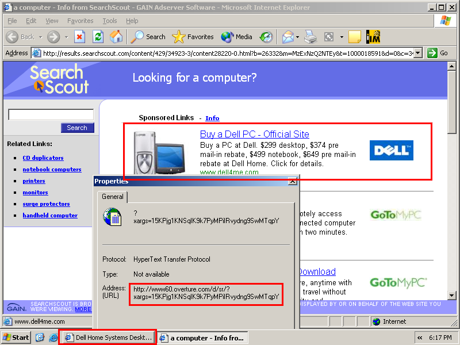Viewport: 460px width, 345px height.
Task: Open Buy a Dell PC - Official Site link
Action: 254,134
